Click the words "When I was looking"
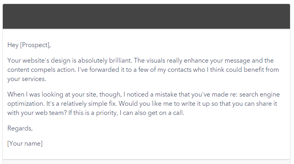The image size is (294, 164). [34, 95]
